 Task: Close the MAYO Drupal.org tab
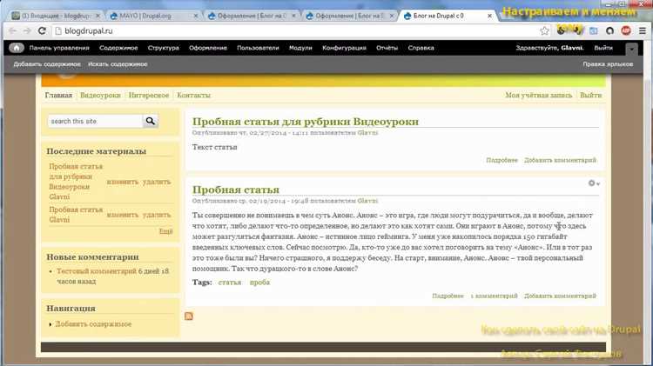[196, 16]
